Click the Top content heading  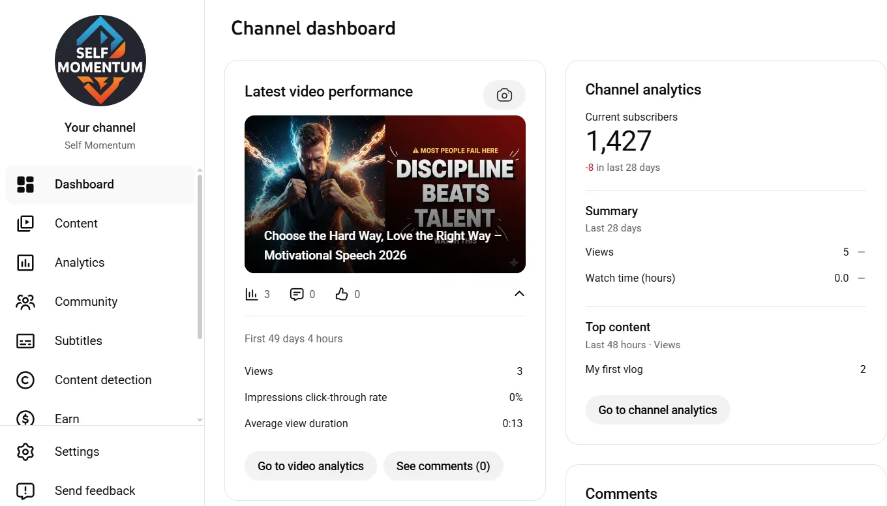pyautogui.click(x=618, y=327)
